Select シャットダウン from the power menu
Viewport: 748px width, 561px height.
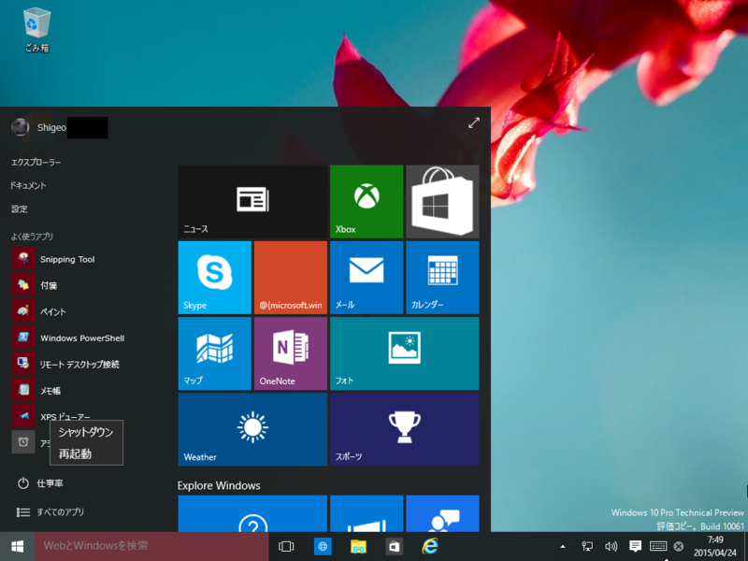click(x=85, y=432)
